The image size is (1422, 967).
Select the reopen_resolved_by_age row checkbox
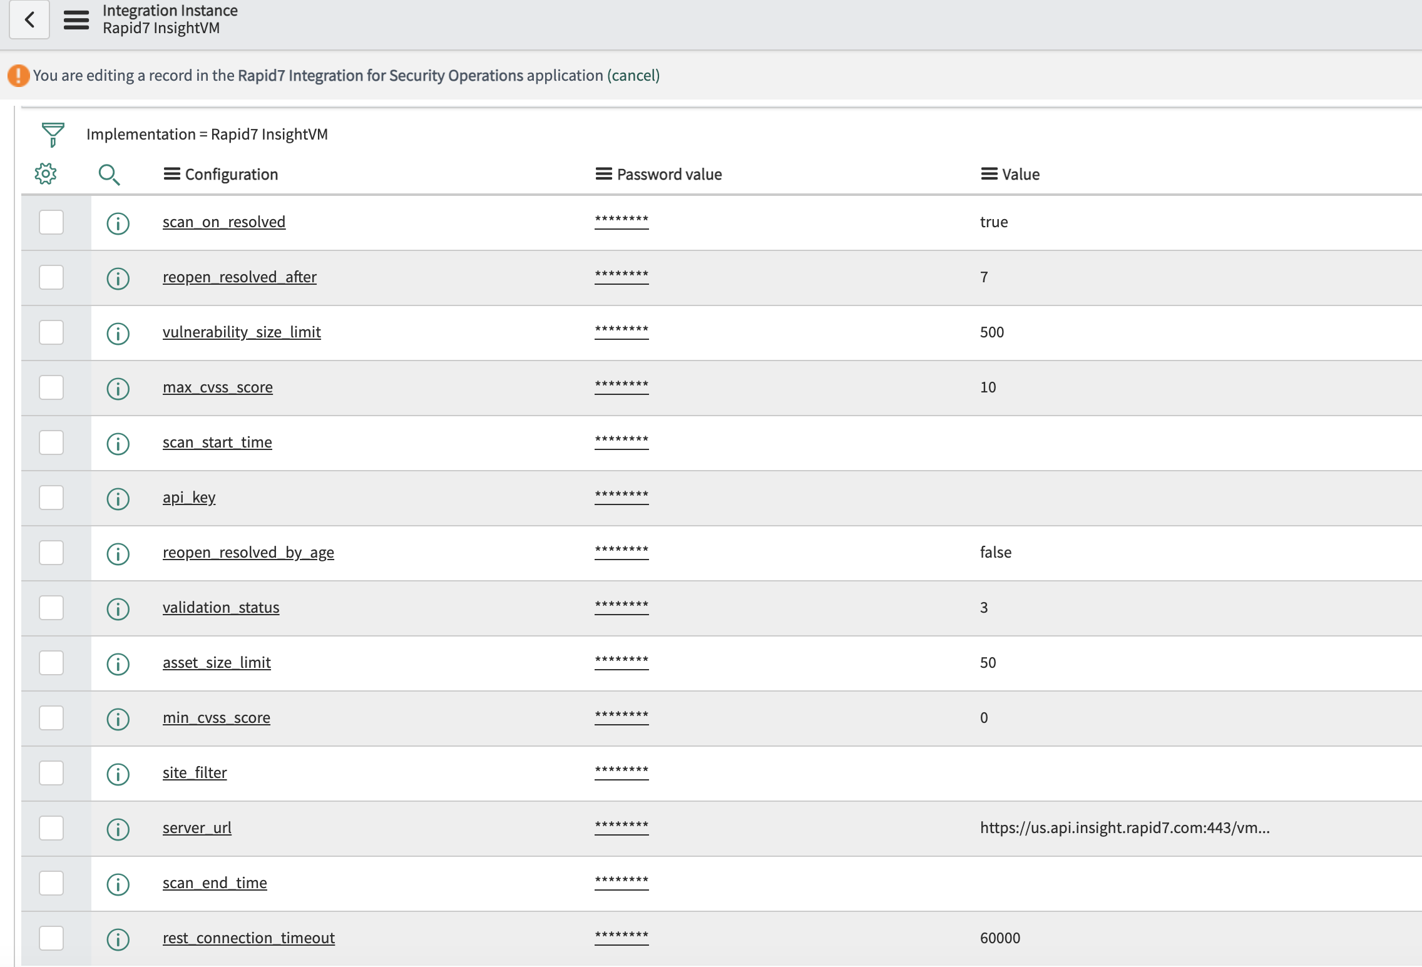[51, 553]
